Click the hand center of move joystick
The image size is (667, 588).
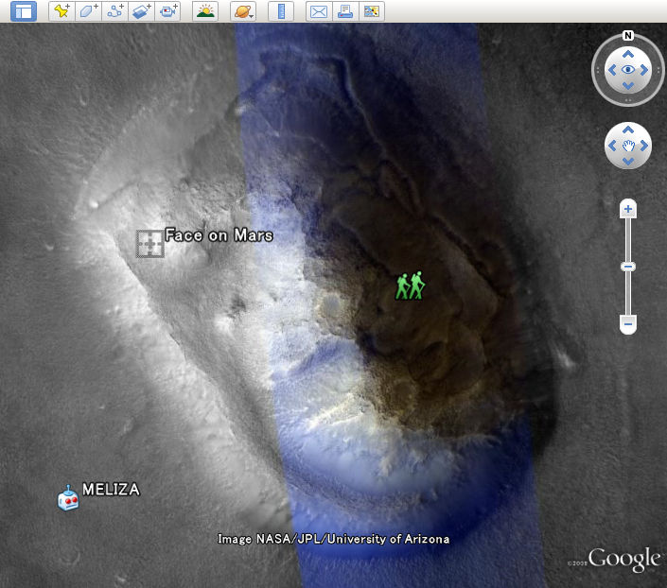(628, 146)
